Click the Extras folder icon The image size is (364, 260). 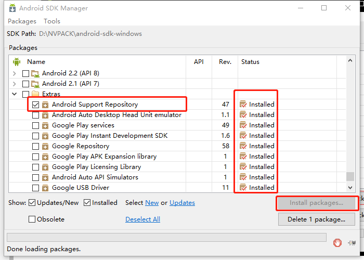coord(35,94)
